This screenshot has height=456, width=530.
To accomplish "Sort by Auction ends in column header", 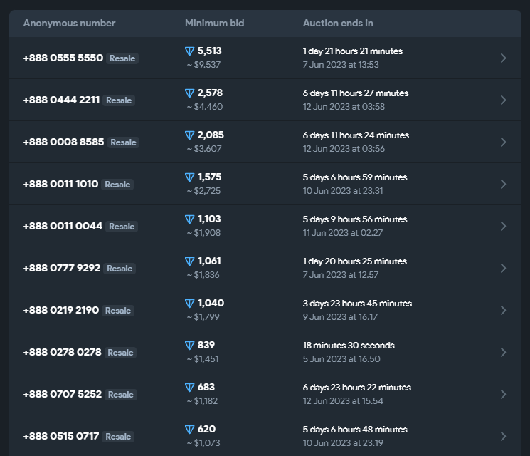I will pos(338,23).
